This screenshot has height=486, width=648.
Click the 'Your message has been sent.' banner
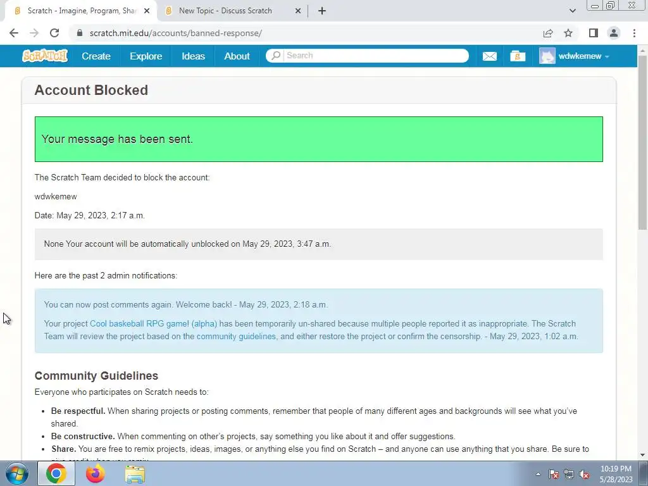coord(319,139)
